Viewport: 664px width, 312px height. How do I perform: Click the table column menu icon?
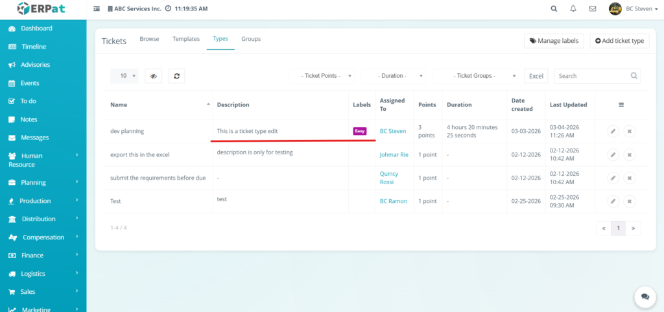pyautogui.click(x=621, y=104)
